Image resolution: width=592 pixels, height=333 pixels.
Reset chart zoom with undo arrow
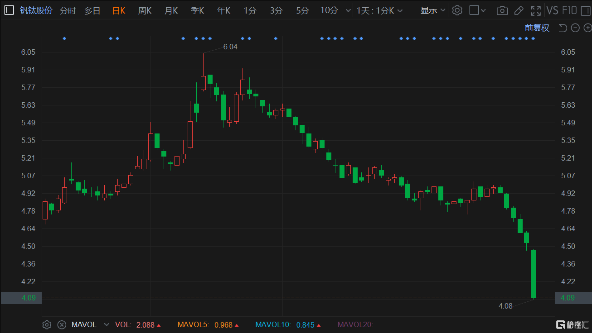pyautogui.click(x=563, y=28)
